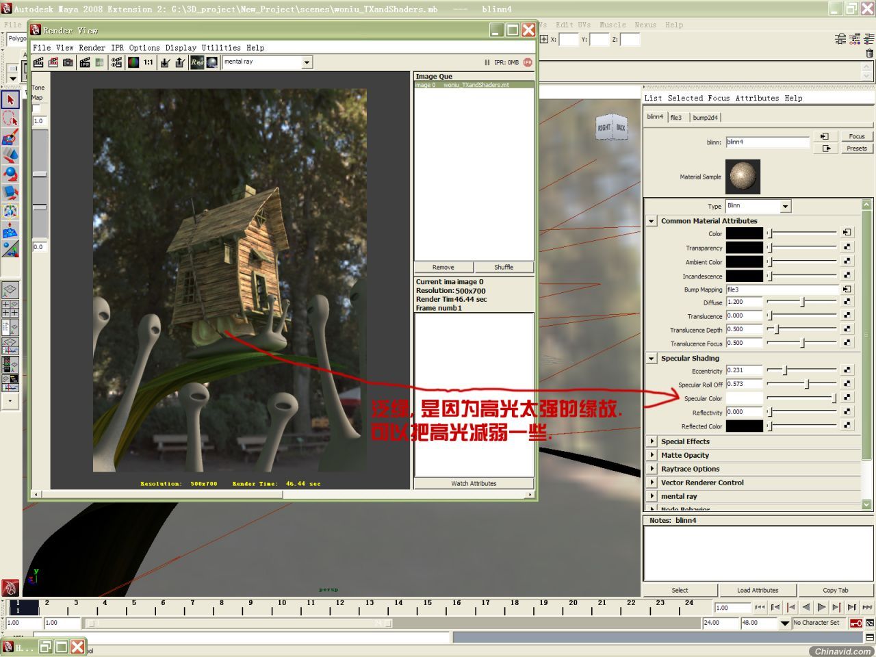Click the play forward button on timeline
Image resolution: width=876 pixels, height=657 pixels.
(821, 607)
